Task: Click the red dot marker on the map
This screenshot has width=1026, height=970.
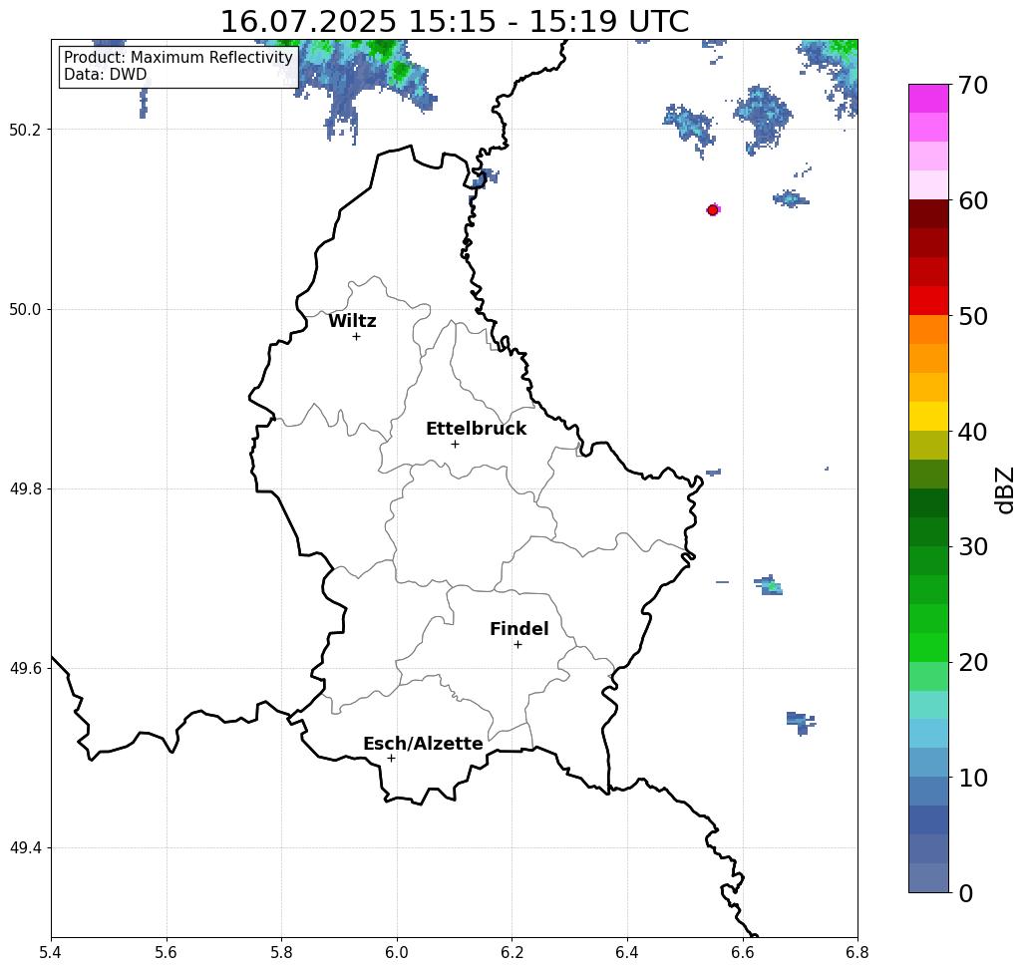Action: point(713,210)
